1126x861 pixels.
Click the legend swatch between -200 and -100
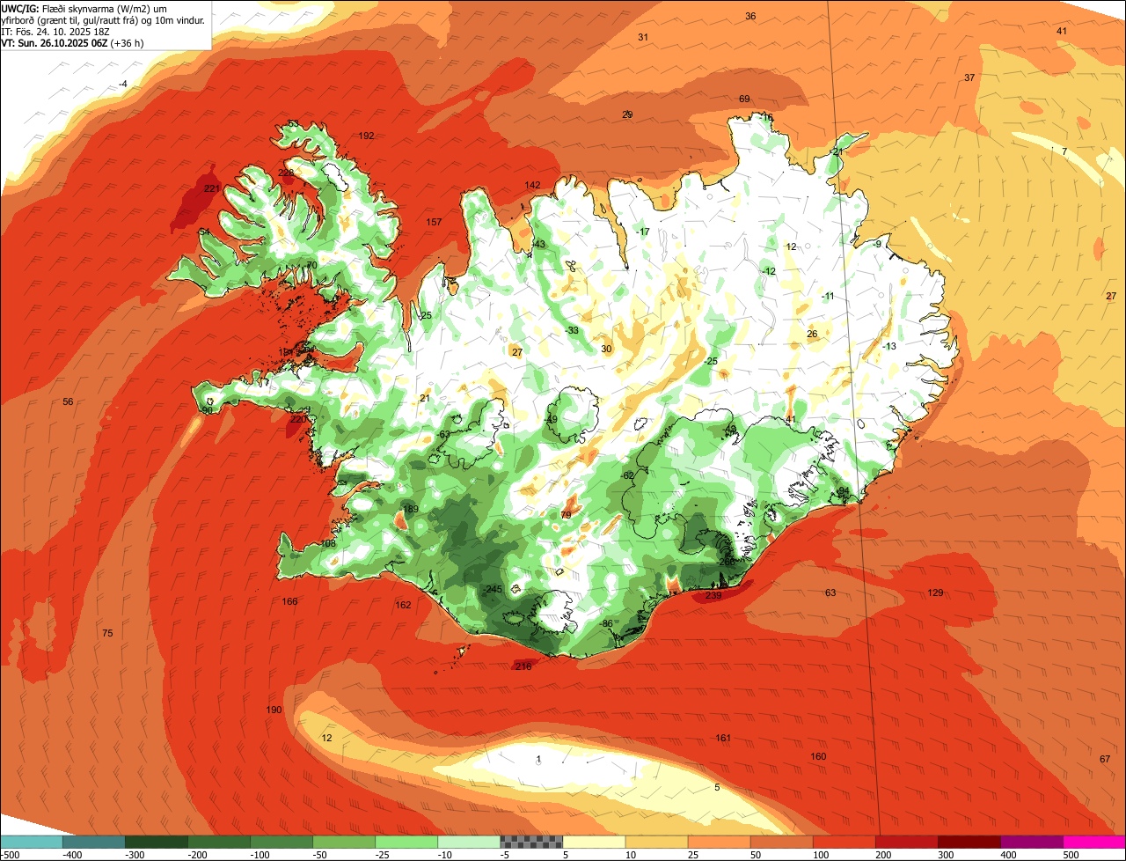(219, 842)
